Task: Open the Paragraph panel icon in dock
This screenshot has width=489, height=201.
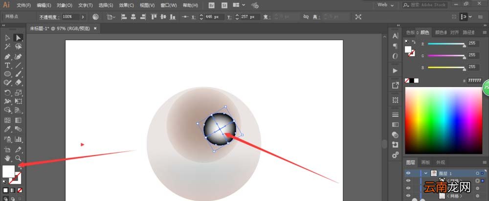Action: [395, 46]
